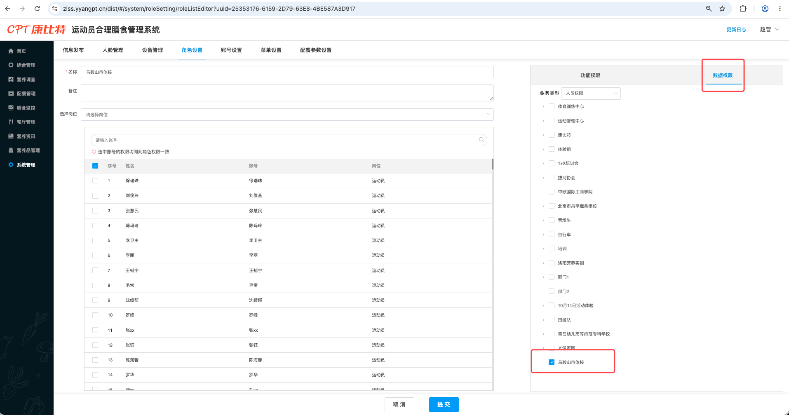Click the 备注 textarea
This screenshot has height=415, width=789.
[287, 93]
